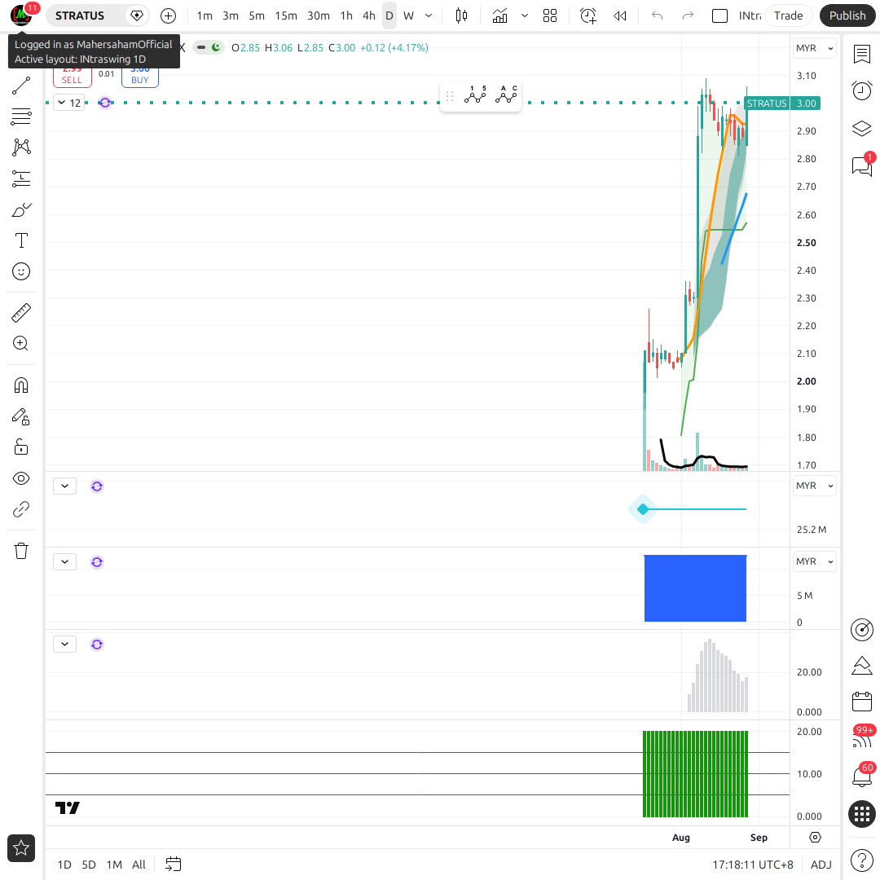Open the candlestick chart type selector
880x880 pixels.
pos(461,15)
